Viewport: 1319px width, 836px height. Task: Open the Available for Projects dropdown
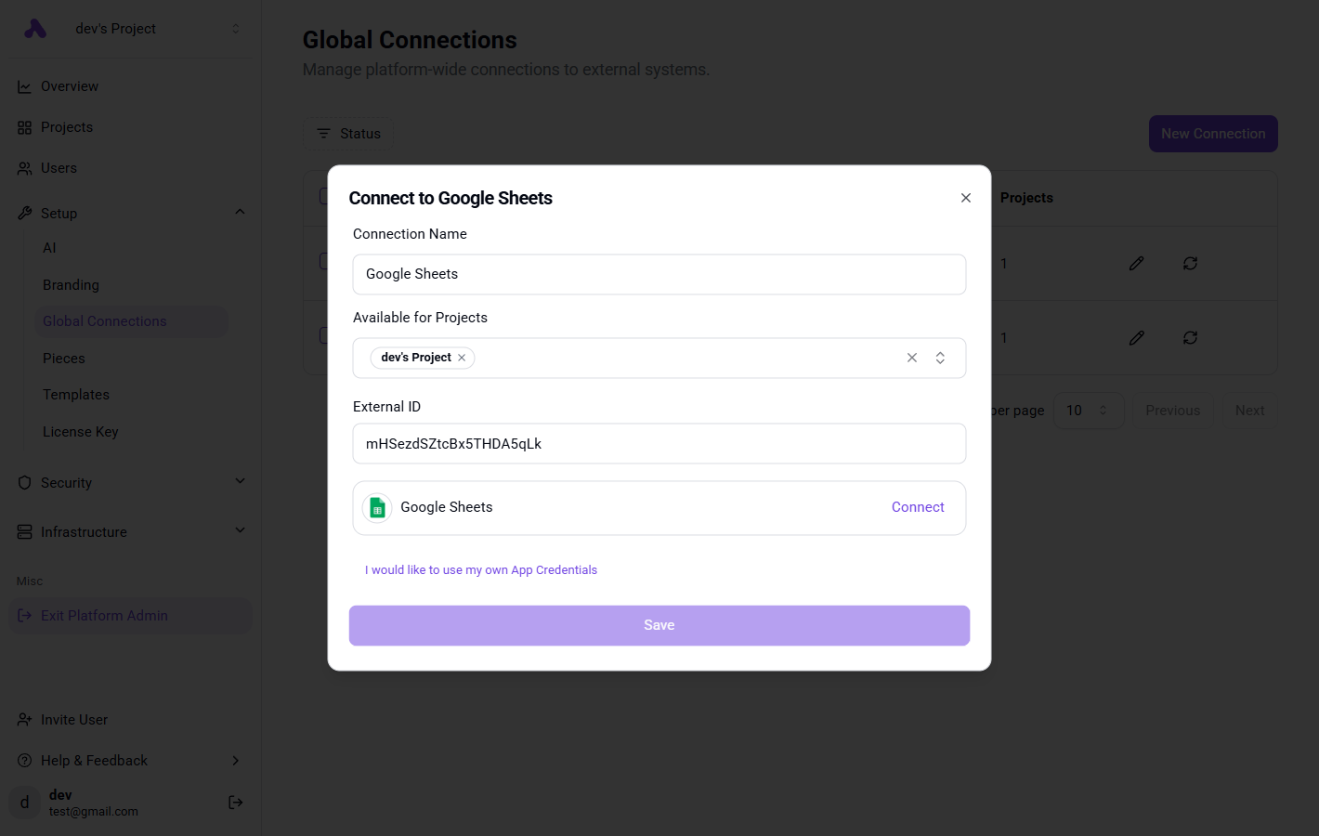pos(940,358)
